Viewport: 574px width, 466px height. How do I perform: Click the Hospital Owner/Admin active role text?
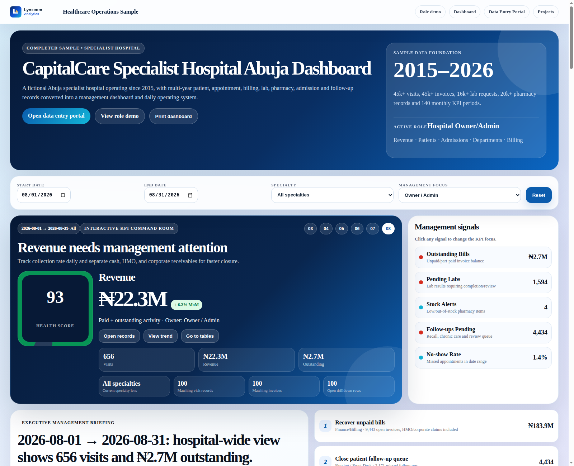coord(463,126)
